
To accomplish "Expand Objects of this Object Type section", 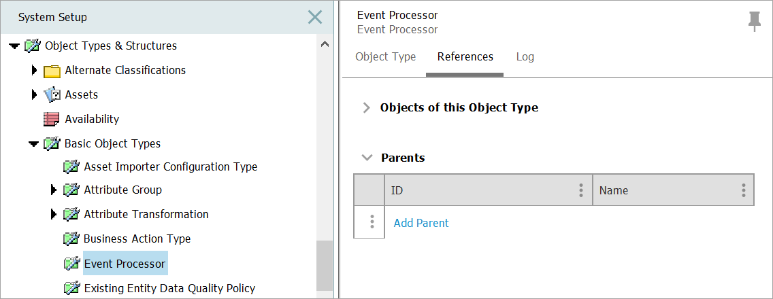I will tap(367, 107).
